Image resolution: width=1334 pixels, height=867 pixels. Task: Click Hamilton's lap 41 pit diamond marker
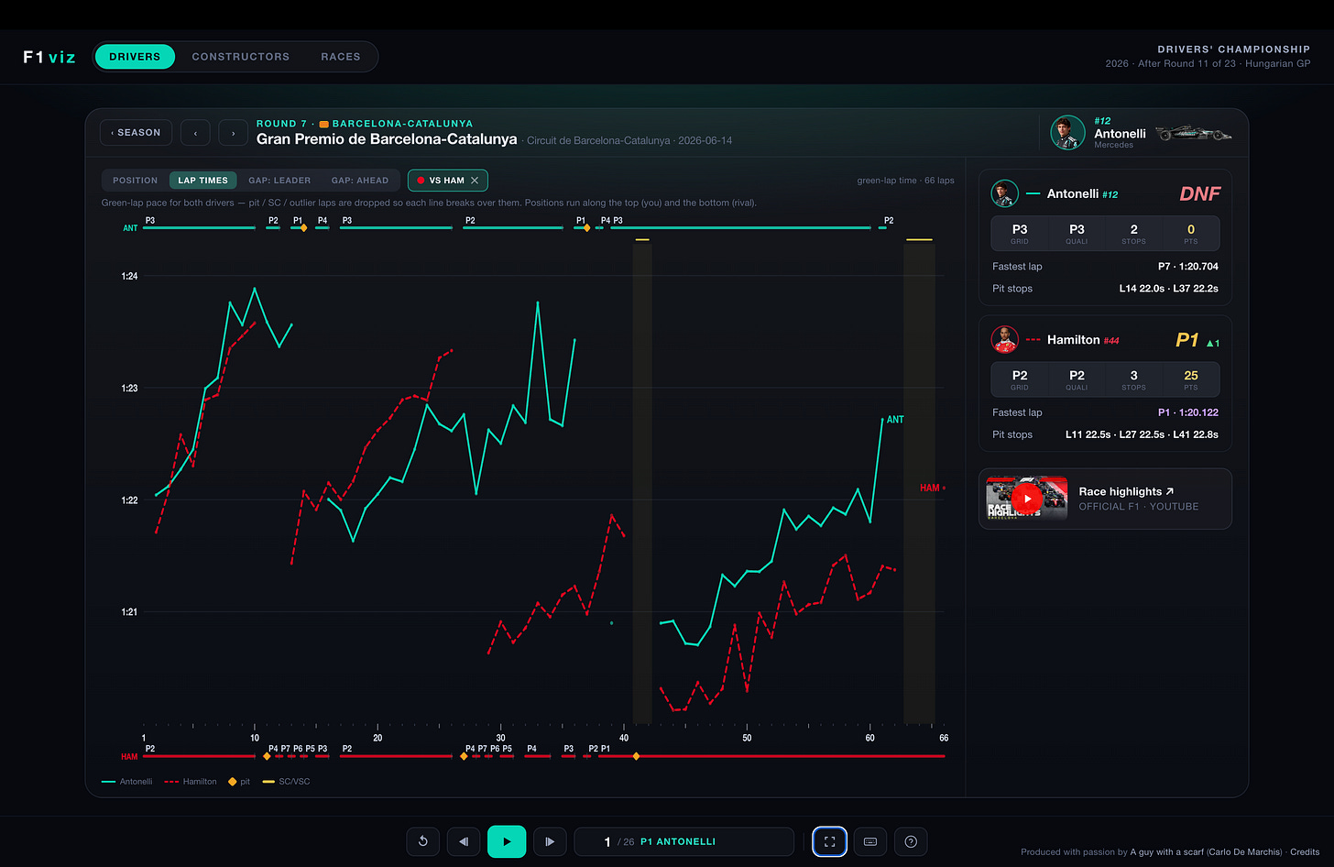(x=636, y=756)
